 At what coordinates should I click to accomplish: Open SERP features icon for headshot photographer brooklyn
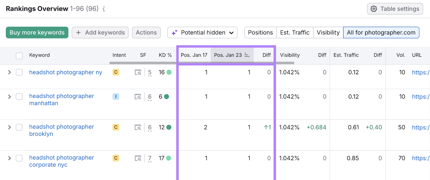coord(138,127)
